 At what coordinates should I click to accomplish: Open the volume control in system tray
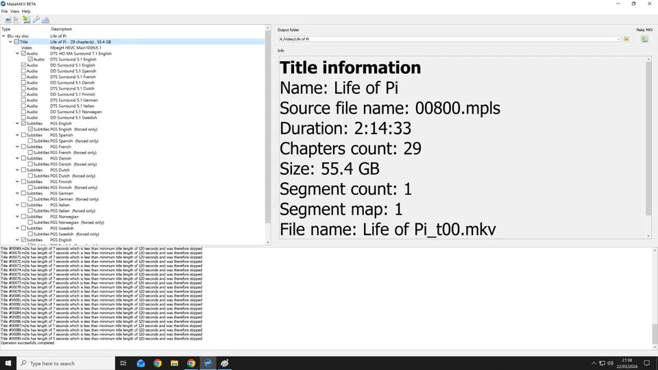pyautogui.click(x=610, y=363)
